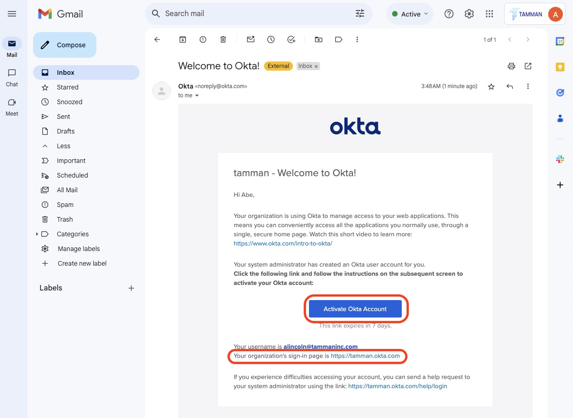Print this email
The image size is (573, 418).
click(x=511, y=66)
